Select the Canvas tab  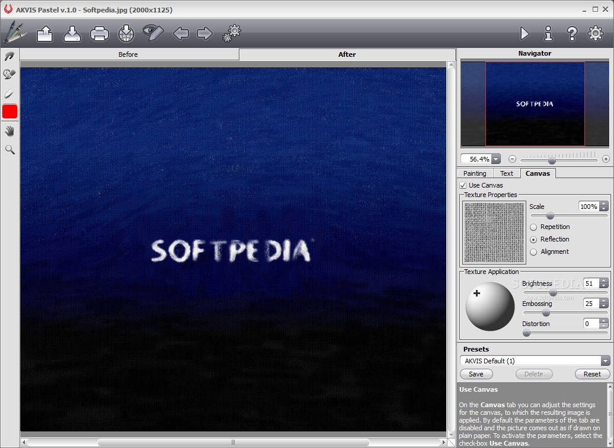[538, 173]
